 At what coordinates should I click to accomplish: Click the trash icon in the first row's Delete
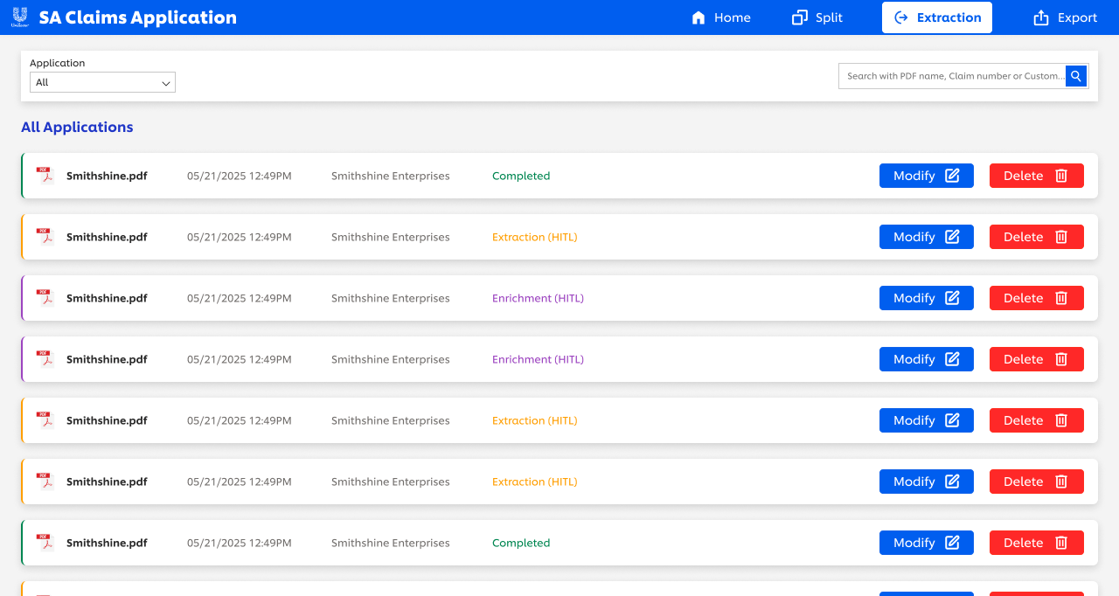(x=1061, y=176)
